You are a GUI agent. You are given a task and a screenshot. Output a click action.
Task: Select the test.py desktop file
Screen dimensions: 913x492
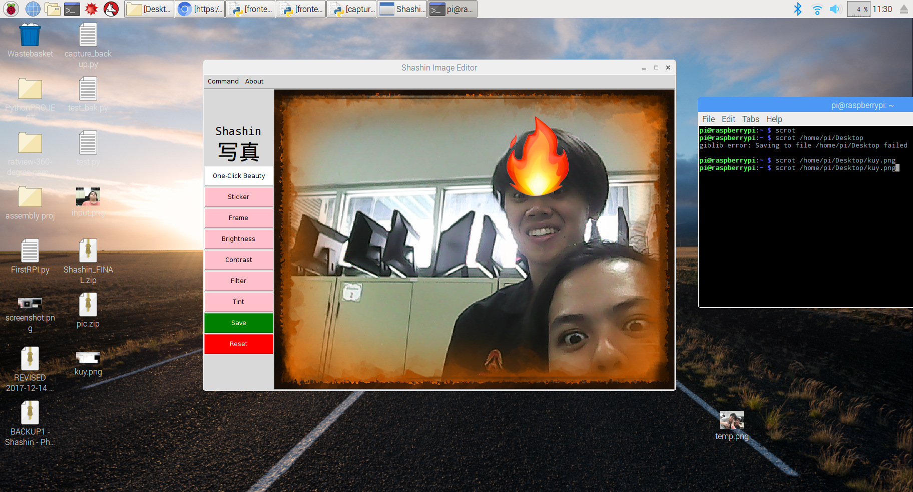pyautogui.click(x=88, y=148)
